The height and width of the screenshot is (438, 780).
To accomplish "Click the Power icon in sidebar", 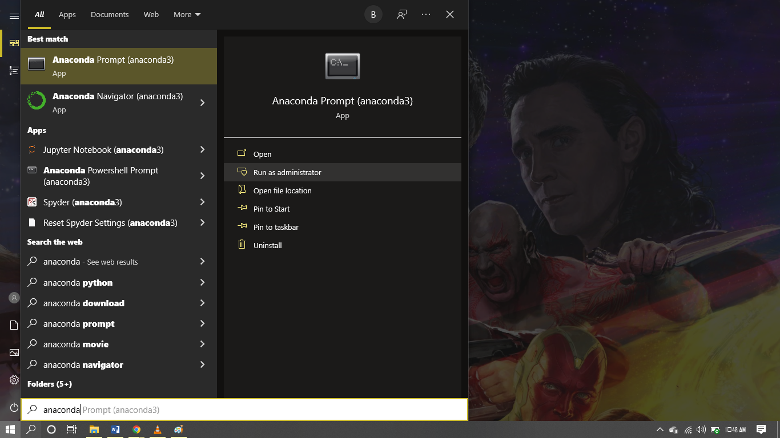I will 14,407.
